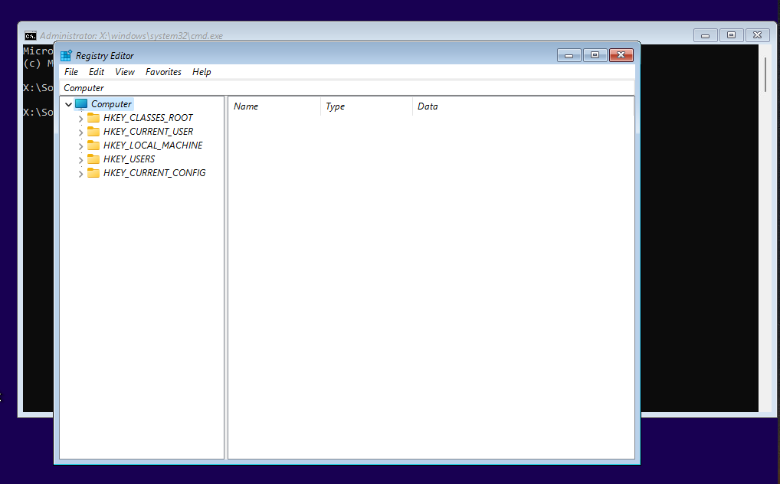Click the HKEY_LOCAL_MACHINE folder icon
The height and width of the screenshot is (484, 780).
click(93, 146)
